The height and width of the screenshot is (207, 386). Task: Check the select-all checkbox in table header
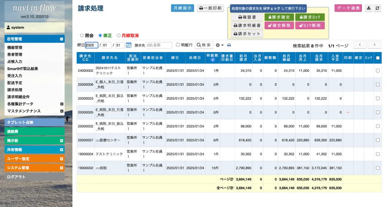click(x=378, y=58)
